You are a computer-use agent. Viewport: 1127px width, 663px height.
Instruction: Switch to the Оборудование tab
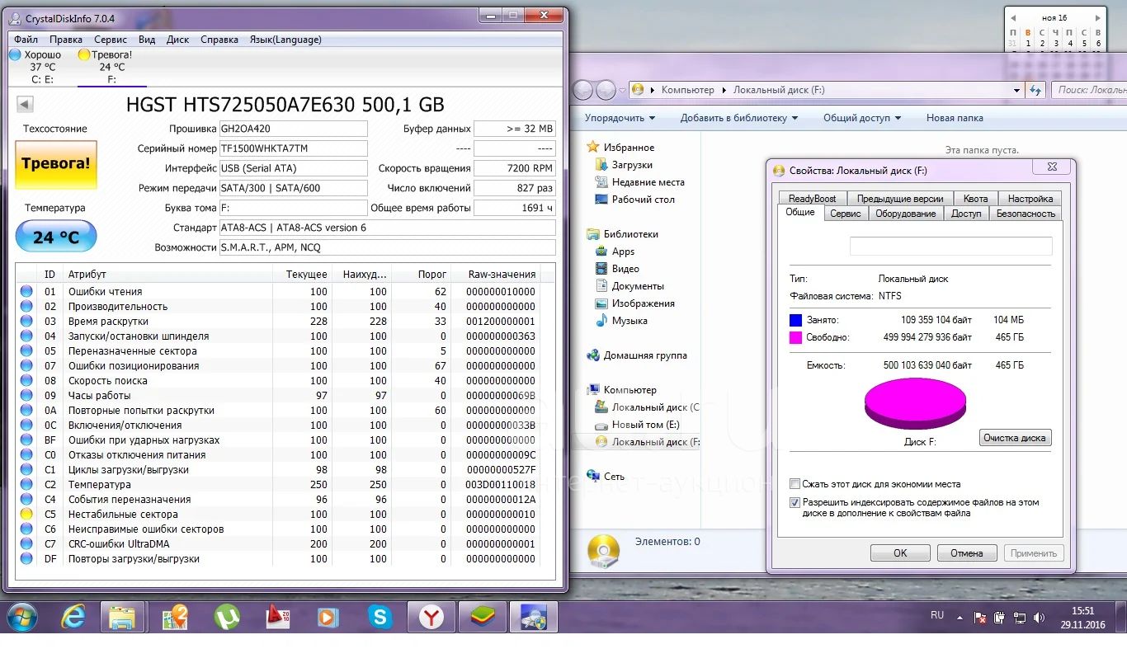tap(905, 214)
